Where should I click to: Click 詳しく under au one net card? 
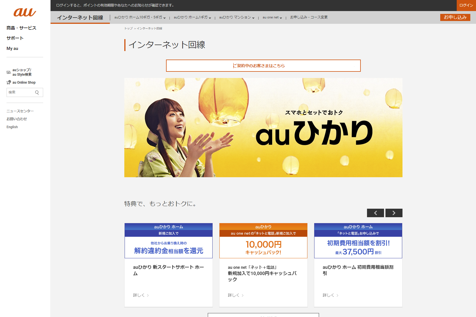234,295
